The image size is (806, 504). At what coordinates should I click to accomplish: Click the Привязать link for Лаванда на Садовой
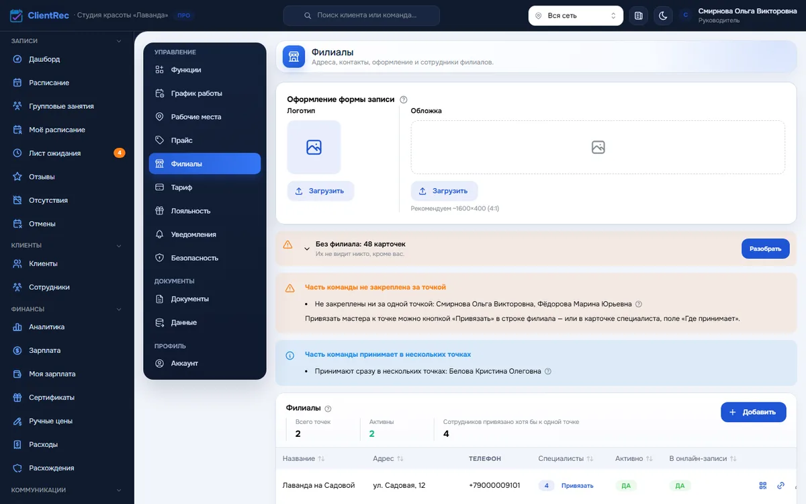coord(578,486)
